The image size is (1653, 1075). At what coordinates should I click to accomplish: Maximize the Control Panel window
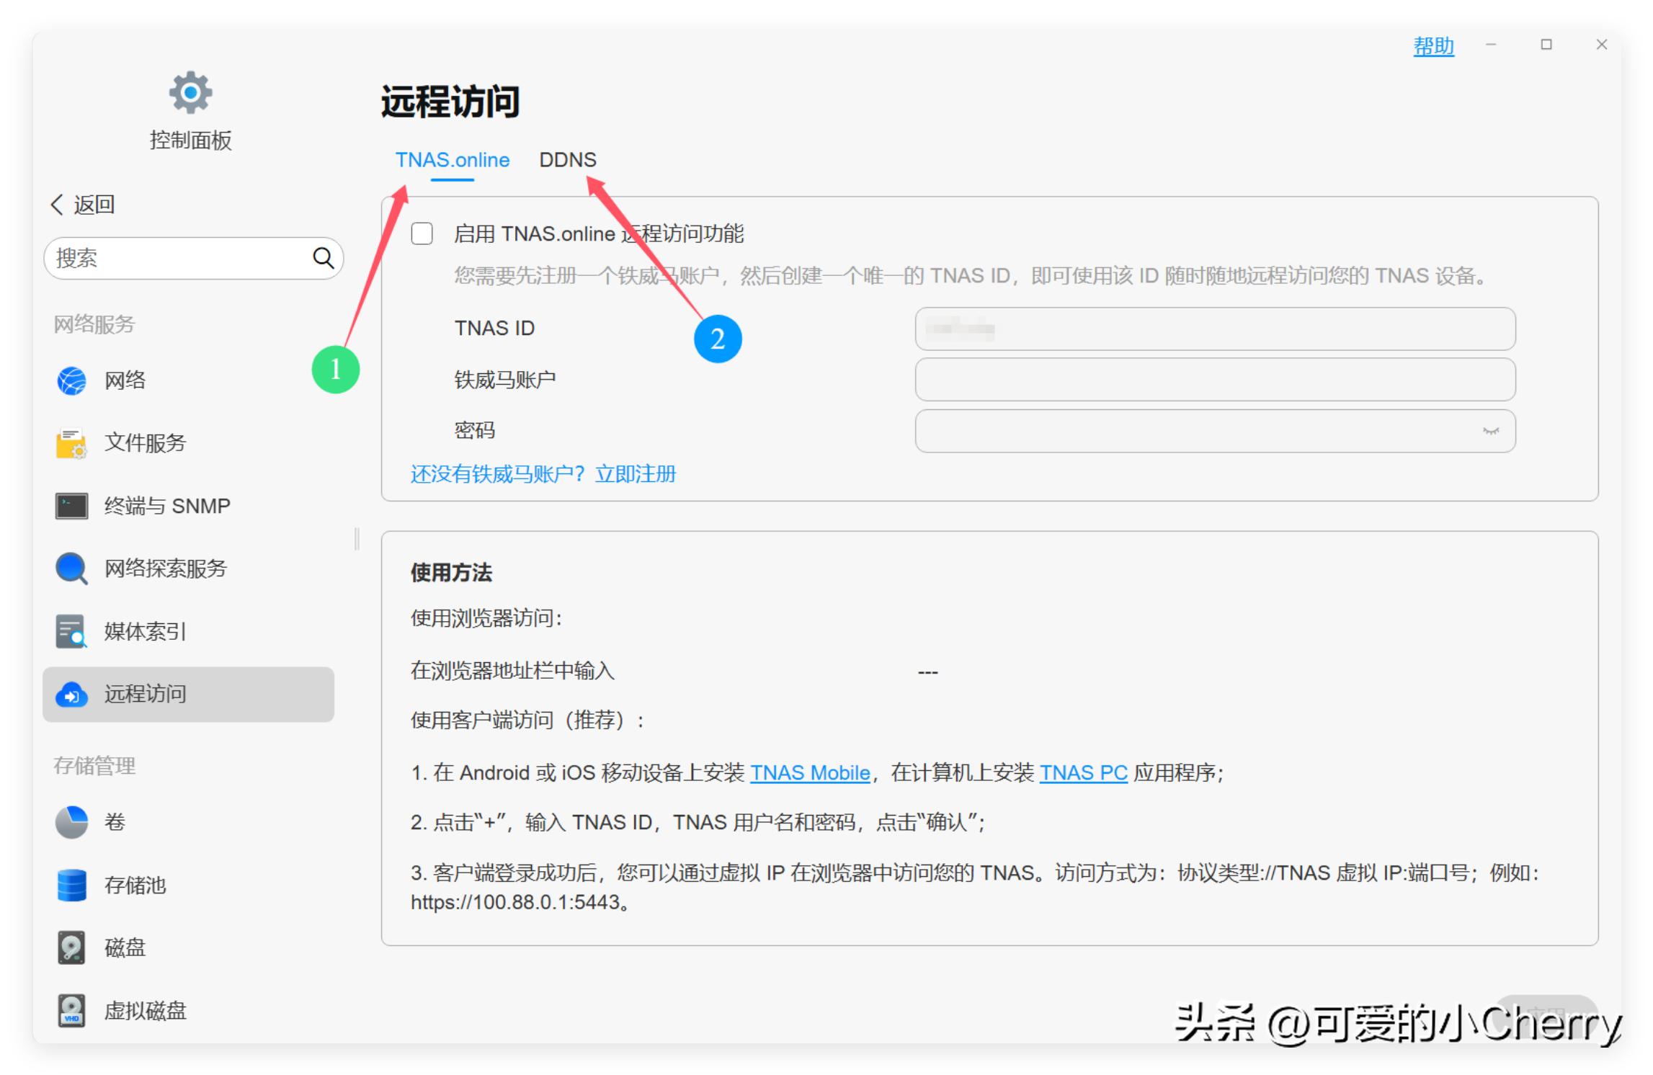click(1546, 45)
